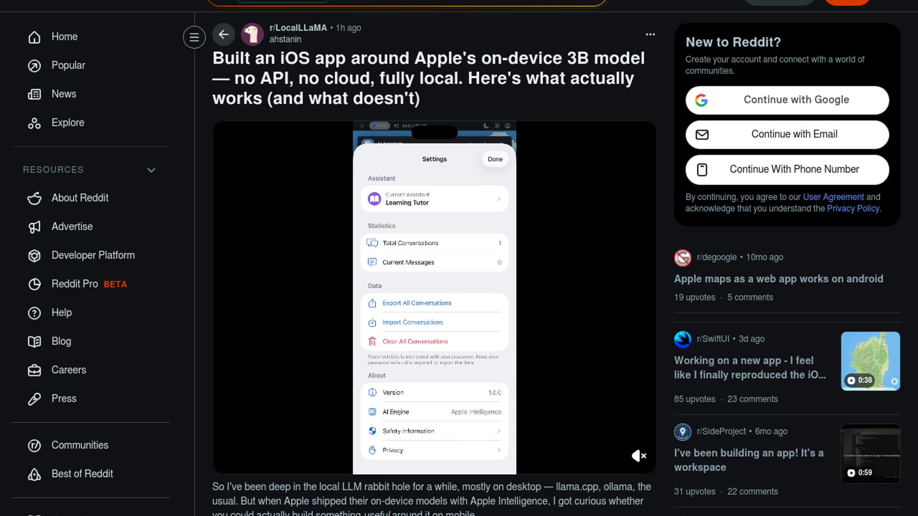Go to Popular feed
The height and width of the screenshot is (516, 918).
click(68, 65)
